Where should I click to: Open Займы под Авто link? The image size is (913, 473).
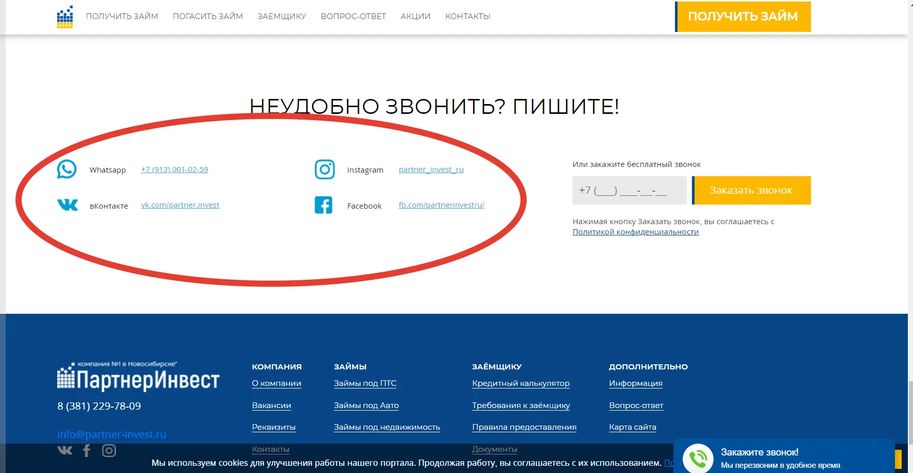tap(366, 406)
